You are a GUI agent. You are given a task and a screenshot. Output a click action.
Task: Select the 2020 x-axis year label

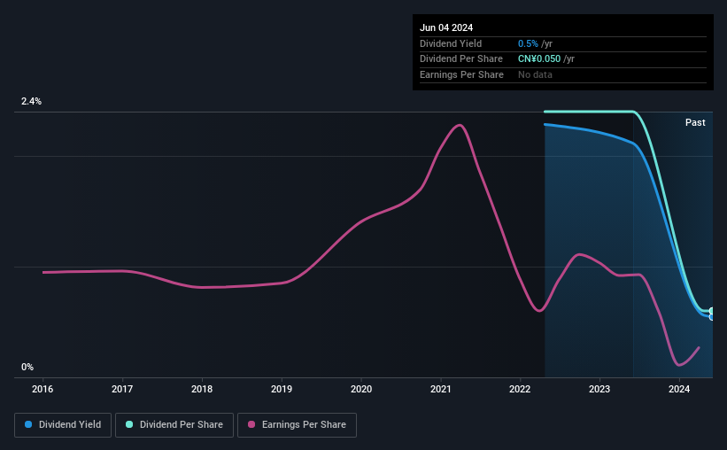tap(361, 389)
